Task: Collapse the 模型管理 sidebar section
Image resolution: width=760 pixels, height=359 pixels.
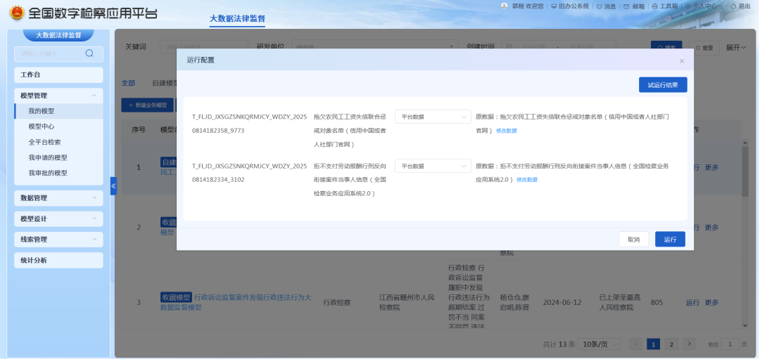Action: click(x=94, y=96)
